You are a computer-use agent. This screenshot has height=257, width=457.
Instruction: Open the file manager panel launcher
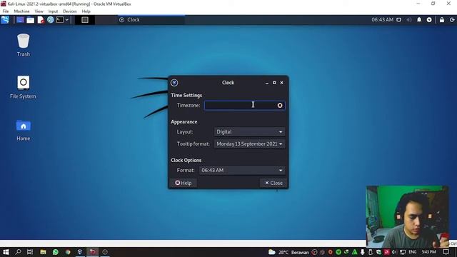click(30, 20)
